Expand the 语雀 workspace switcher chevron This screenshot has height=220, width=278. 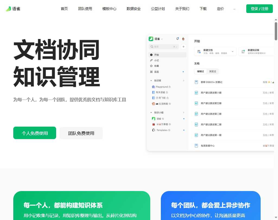pyautogui.click(x=162, y=39)
